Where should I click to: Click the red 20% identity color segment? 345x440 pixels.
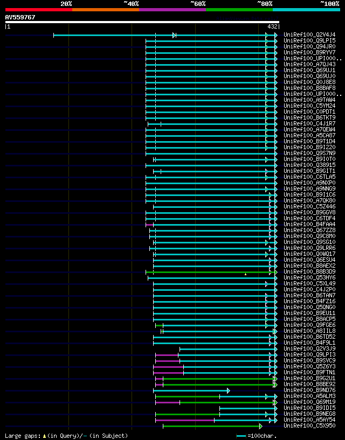[39, 10]
